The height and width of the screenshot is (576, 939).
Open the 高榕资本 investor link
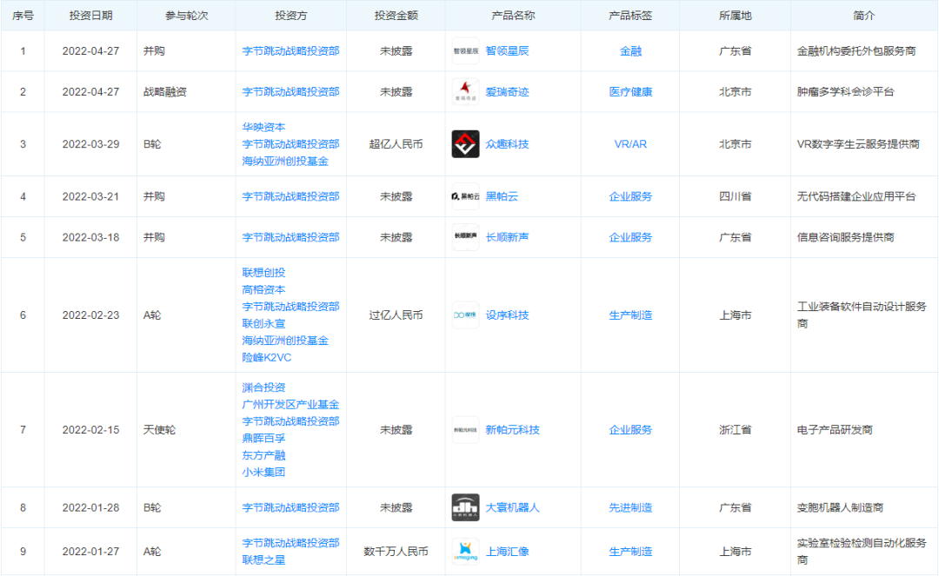pos(263,290)
